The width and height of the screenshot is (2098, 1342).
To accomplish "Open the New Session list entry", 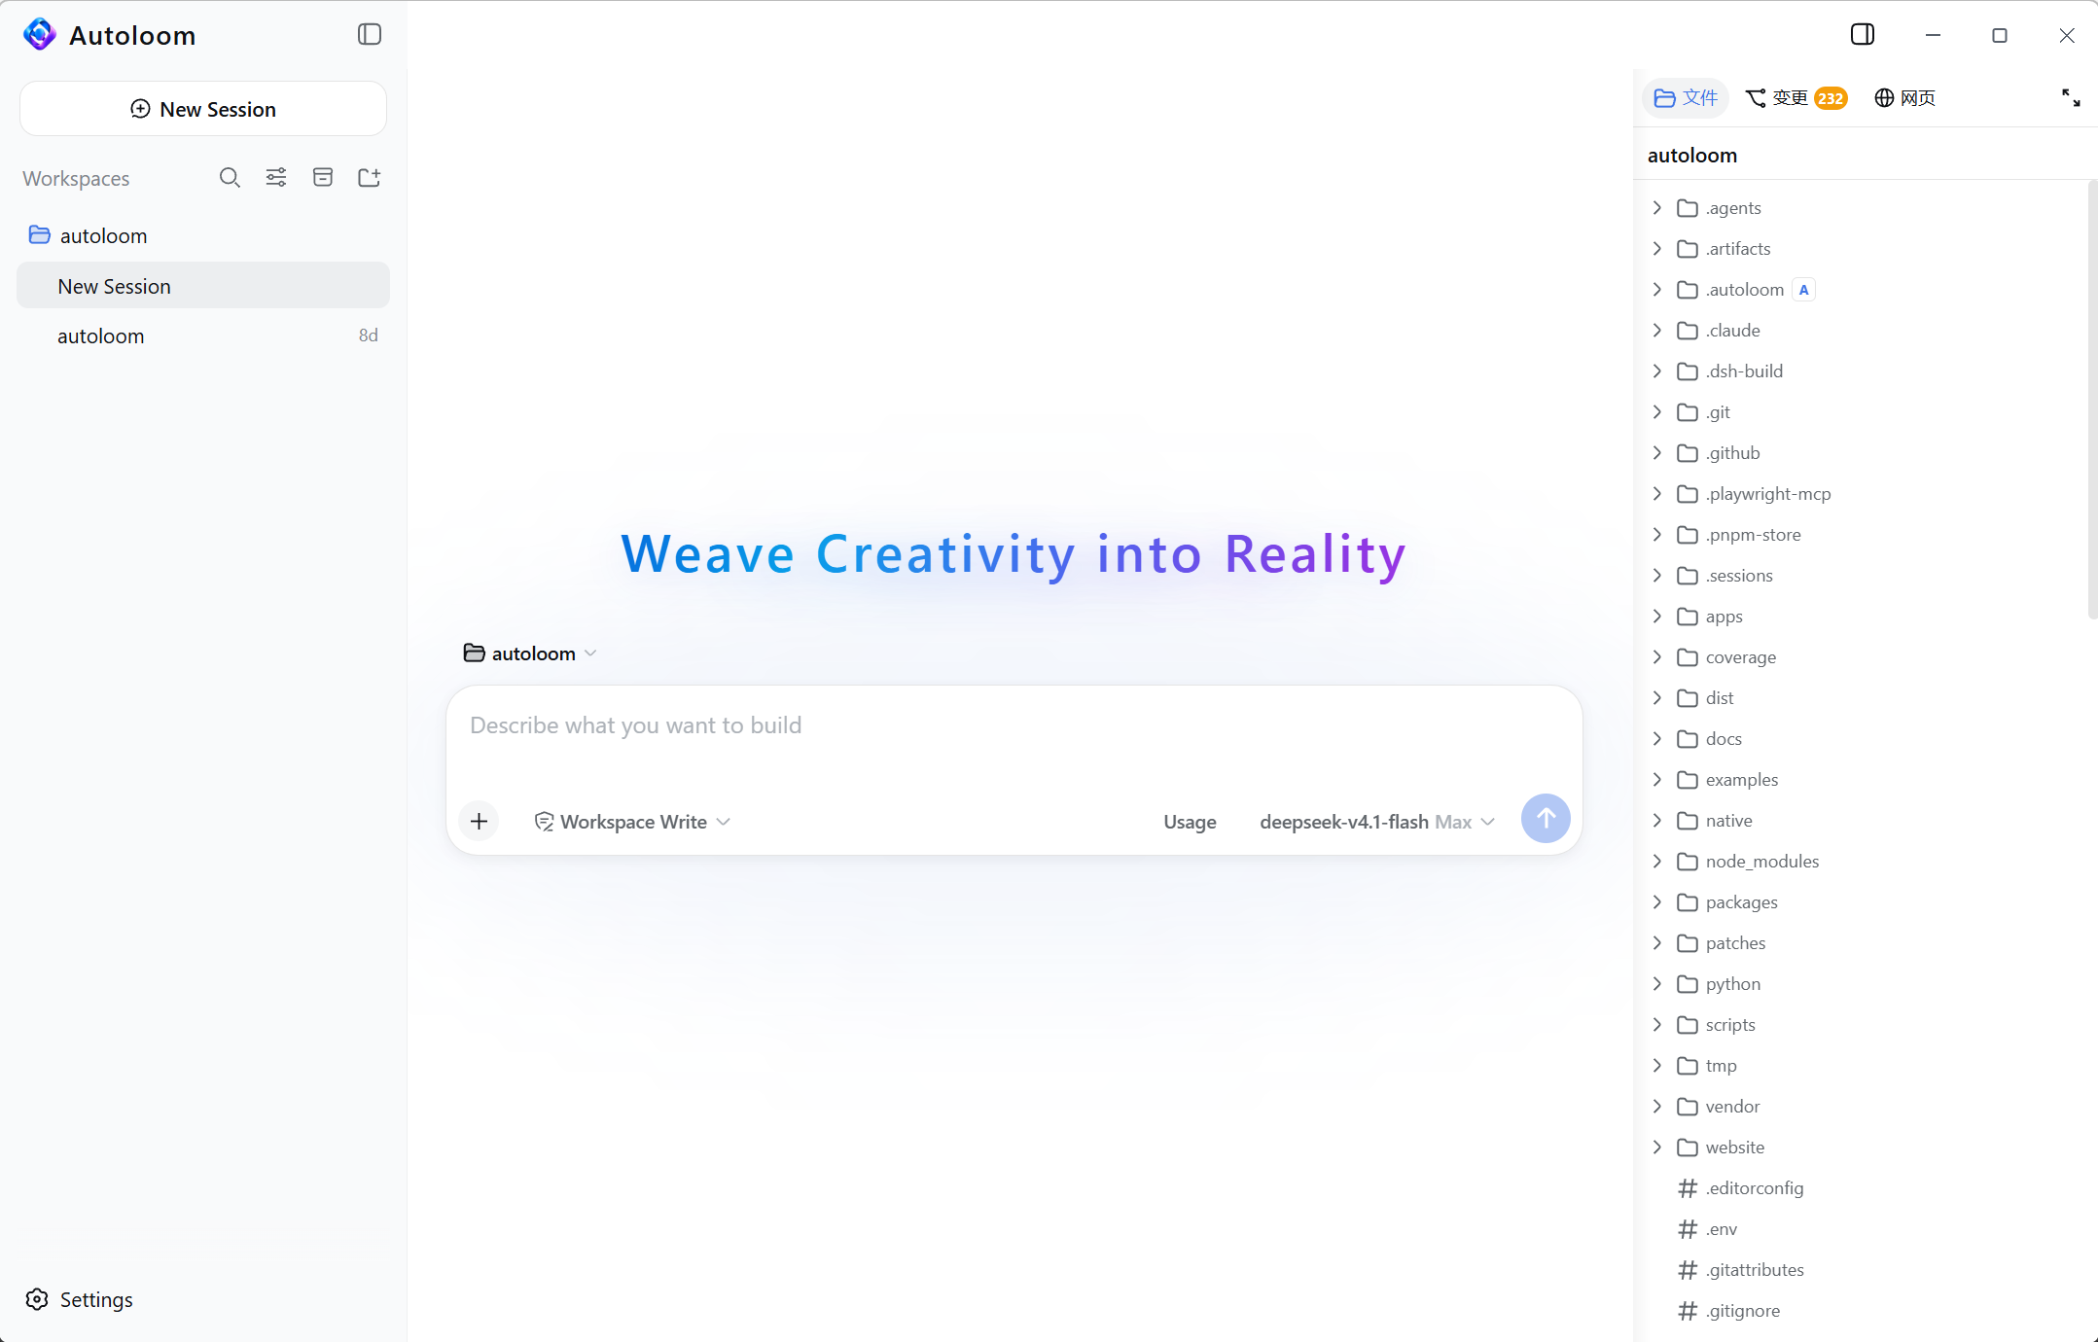I will click(203, 285).
